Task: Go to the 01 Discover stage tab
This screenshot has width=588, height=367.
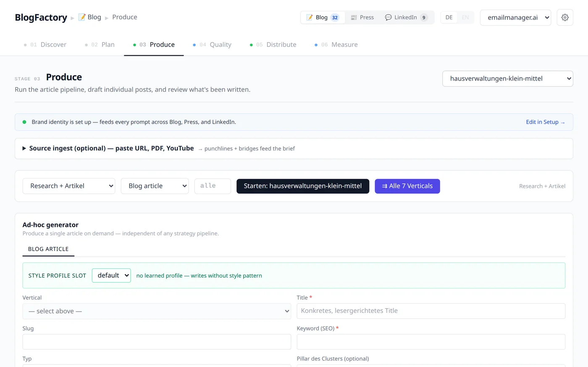Action: (x=45, y=45)
